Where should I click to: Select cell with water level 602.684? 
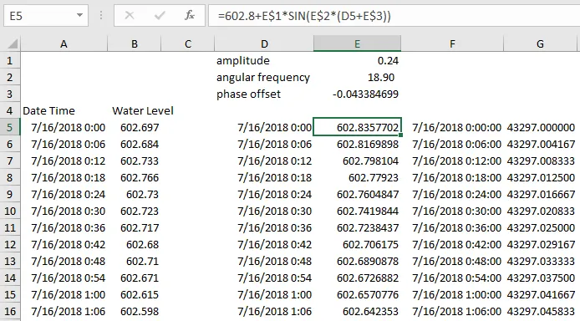(135, 145)
